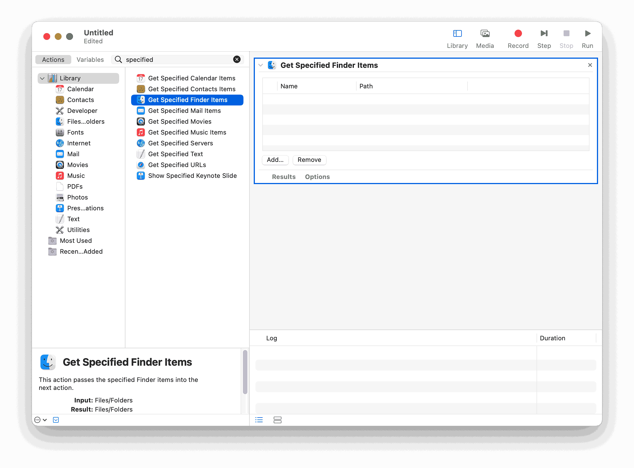Step through the workflow
The width and height of the screenshot is (634, 468).
(544, 33)
